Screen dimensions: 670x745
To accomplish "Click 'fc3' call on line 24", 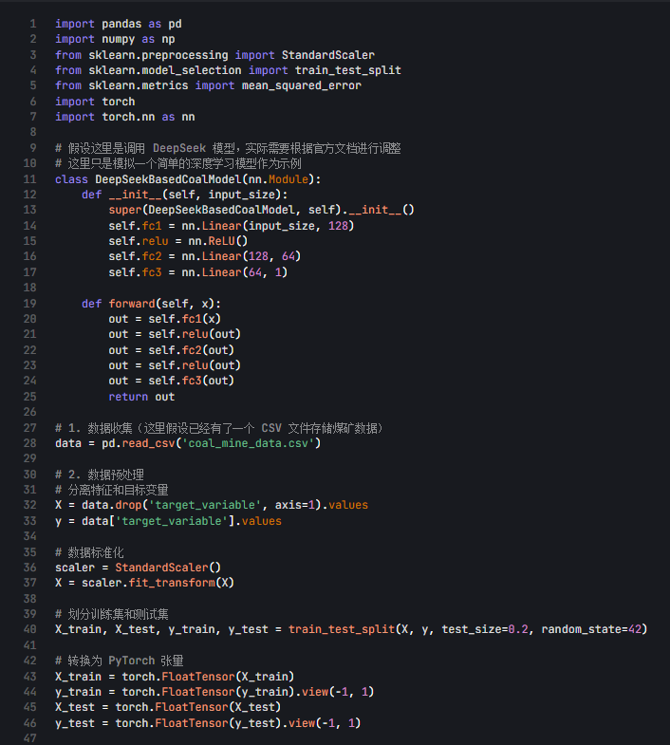I will pos(192,381).
